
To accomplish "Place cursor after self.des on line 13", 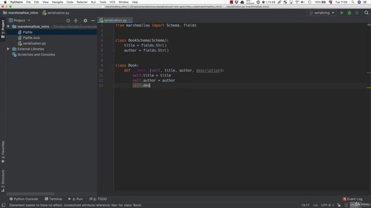I will [x=150, y=86].
